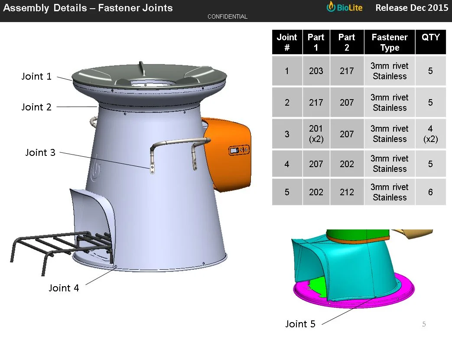Select the 'Joint 5' callout label
This screenshot has width=452, height=339.
pyautogui.click(x=300, y=324)
